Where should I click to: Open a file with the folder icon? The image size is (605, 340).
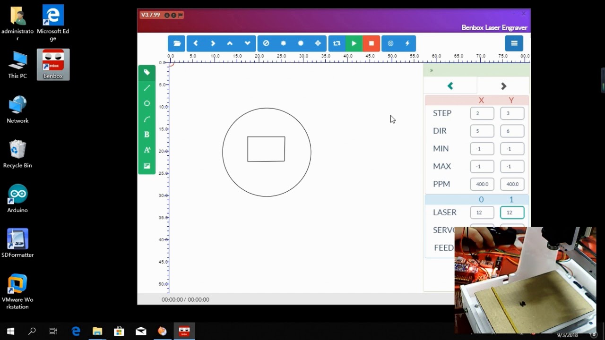177,43
